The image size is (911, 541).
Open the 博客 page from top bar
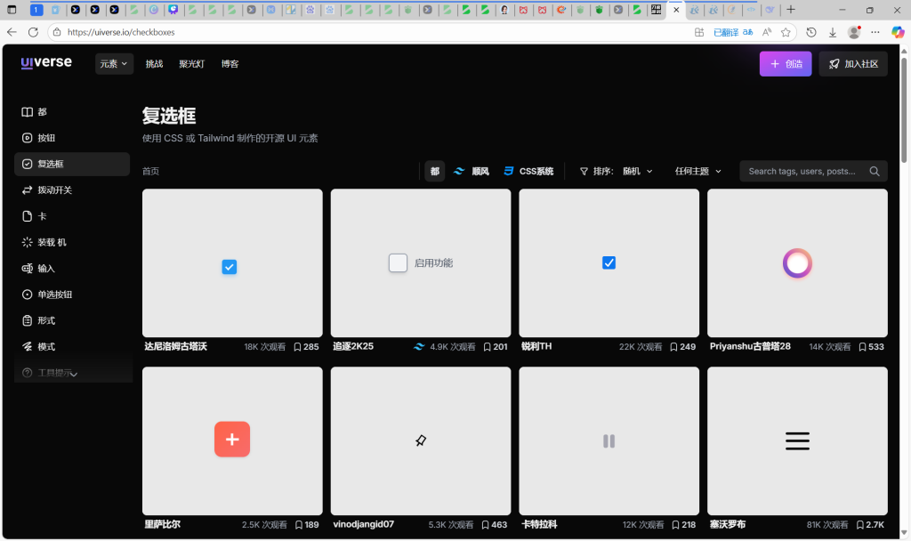tap(230, 64)
